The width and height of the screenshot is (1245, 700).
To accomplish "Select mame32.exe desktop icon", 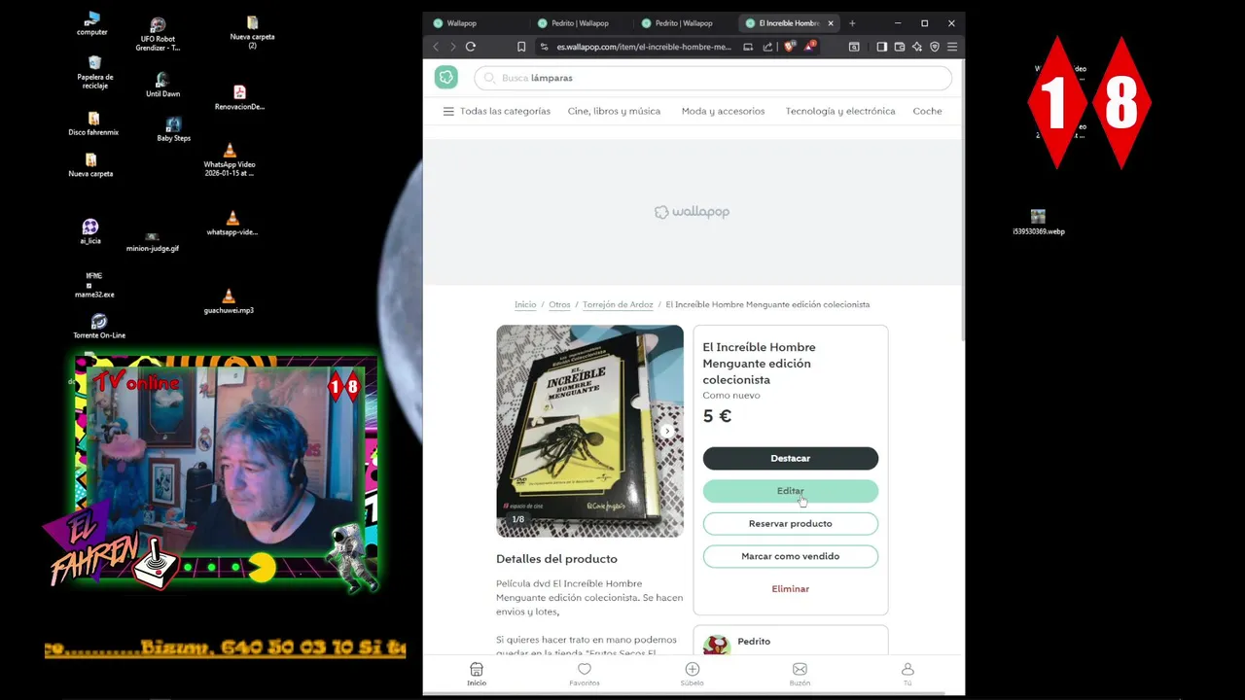I will (94, 285).
